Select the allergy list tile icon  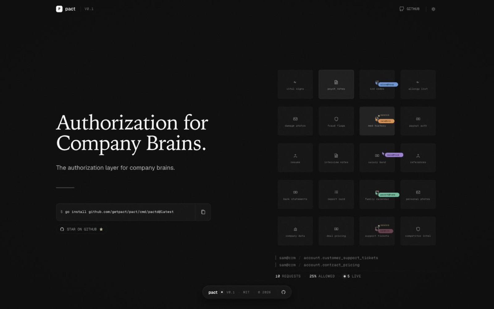click(x=418, y=82)
